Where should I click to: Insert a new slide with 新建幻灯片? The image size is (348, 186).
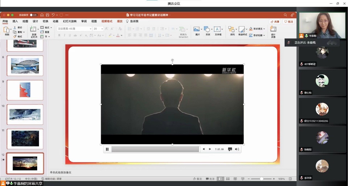pos(33,32)
